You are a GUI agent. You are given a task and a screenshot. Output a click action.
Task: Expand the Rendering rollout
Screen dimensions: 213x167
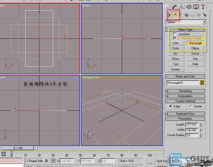[x=185, y=91]
